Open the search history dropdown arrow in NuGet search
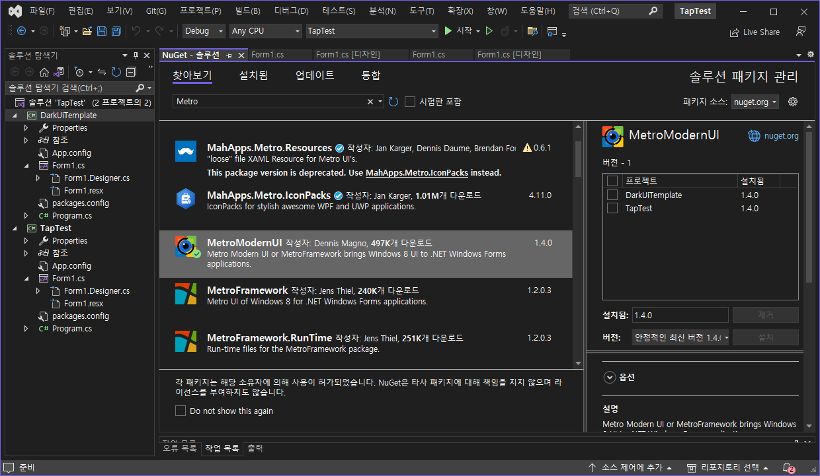 (x=380, y=102)
